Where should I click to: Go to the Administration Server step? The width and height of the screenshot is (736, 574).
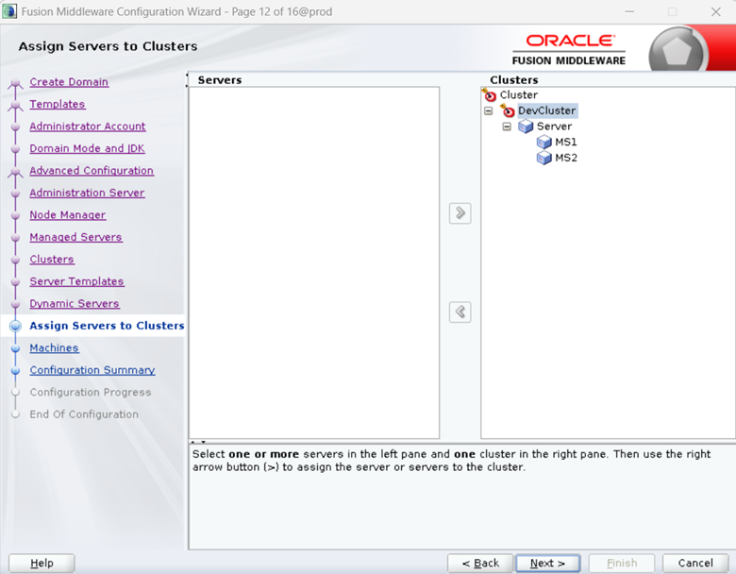click(x=88, y=193)
